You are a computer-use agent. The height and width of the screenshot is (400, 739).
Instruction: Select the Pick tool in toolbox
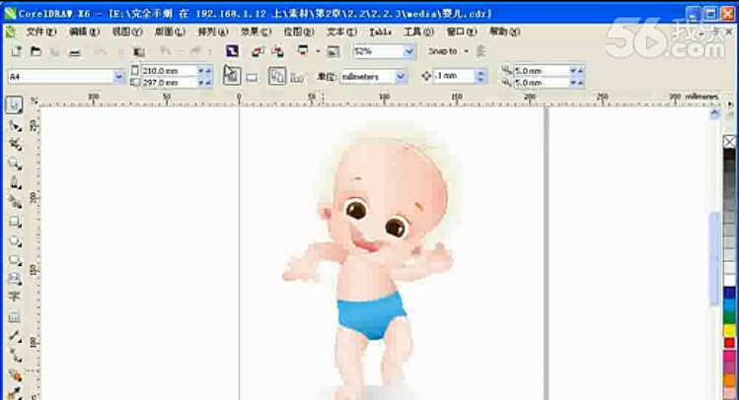pos(14,105)
